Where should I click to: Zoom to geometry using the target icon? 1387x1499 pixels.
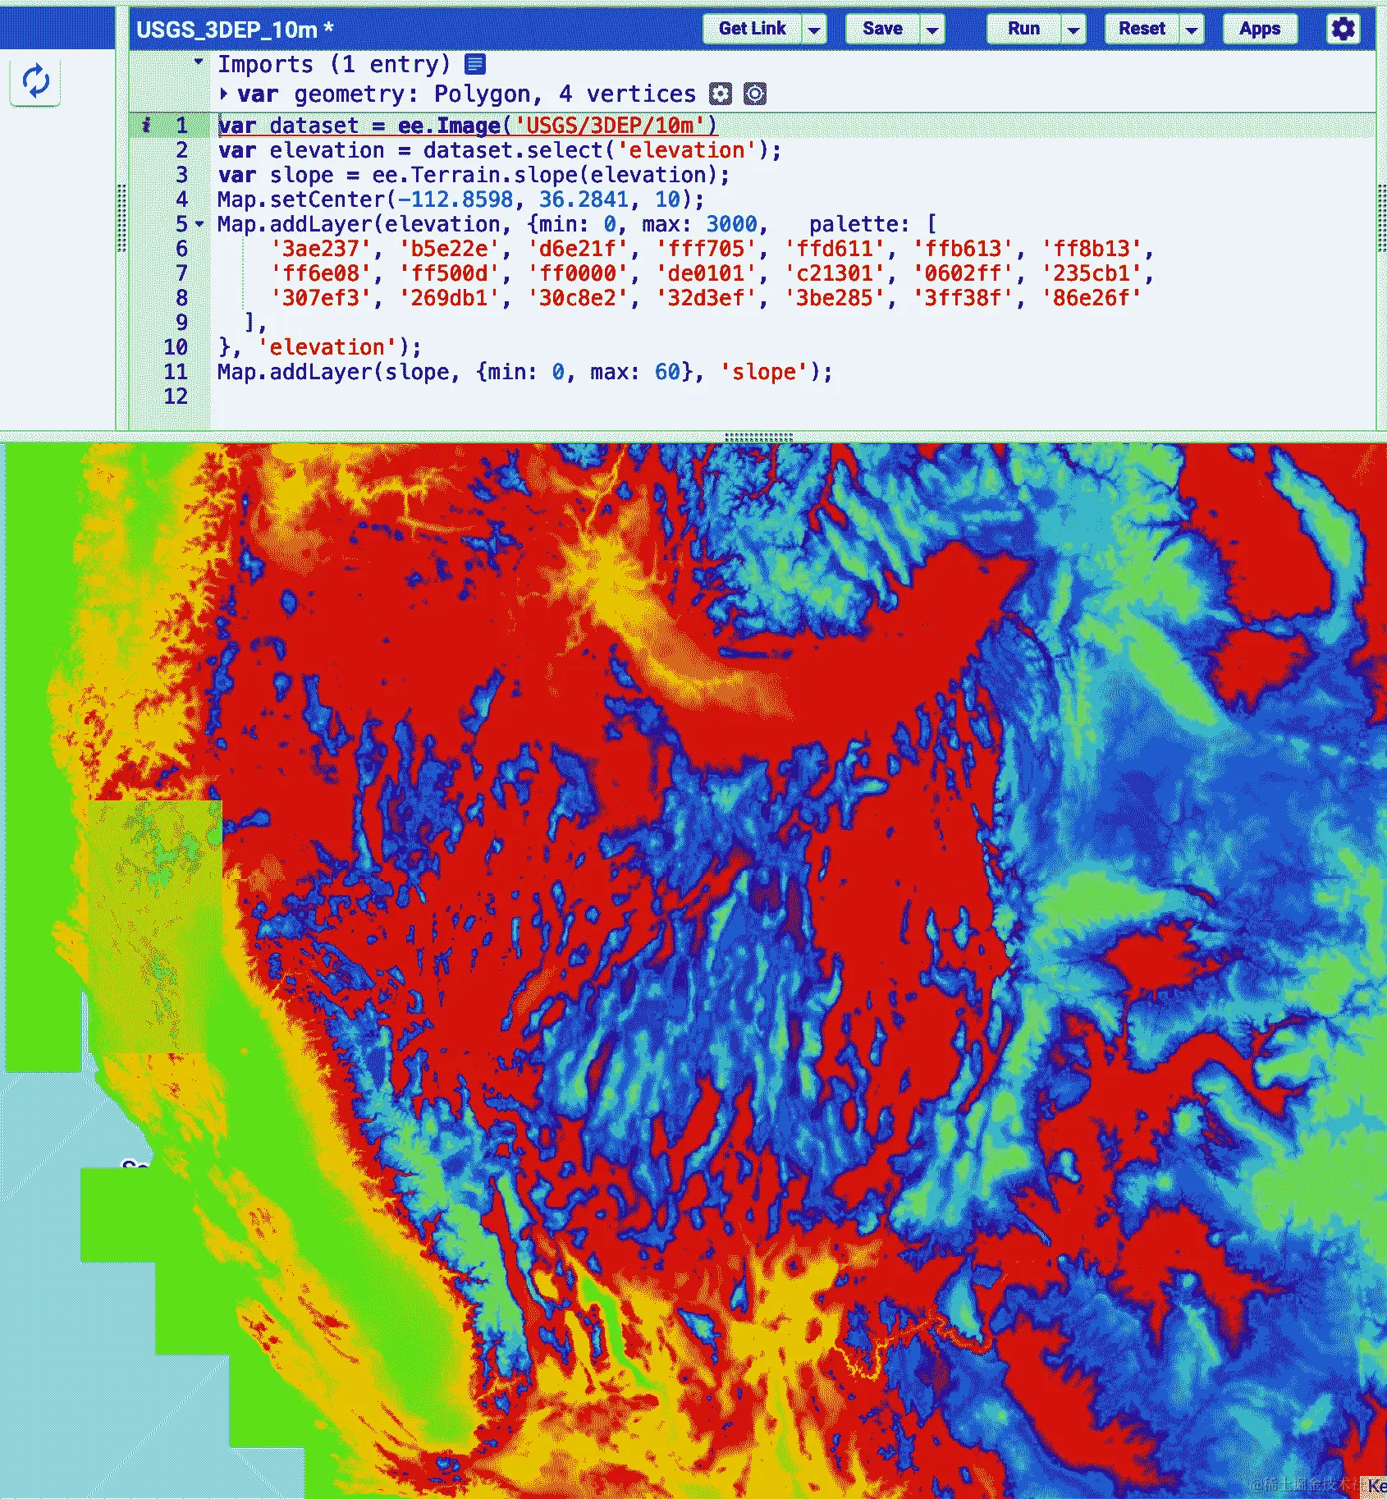[754, 94]
